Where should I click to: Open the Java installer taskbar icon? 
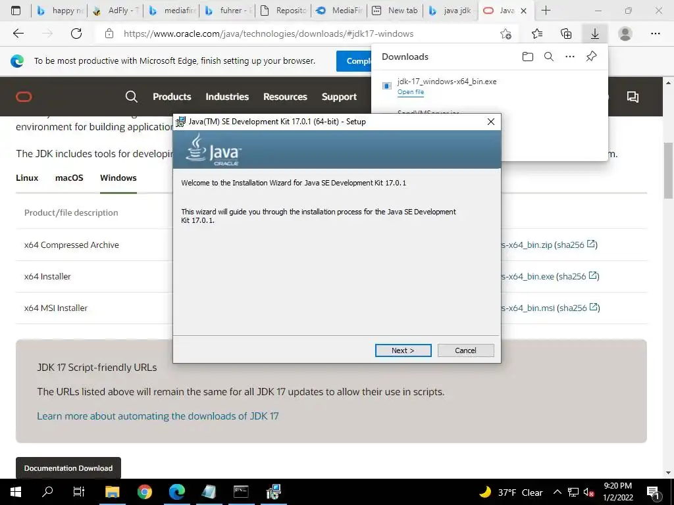pos(273,492)
